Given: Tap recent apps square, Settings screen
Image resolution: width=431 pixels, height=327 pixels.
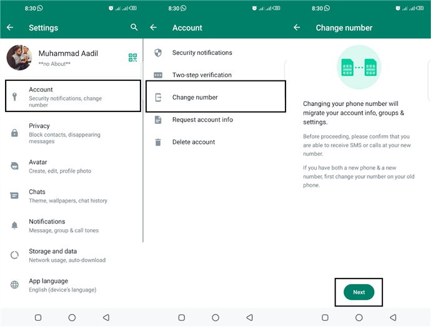Looking at the screenshot, I should [38, 318].
